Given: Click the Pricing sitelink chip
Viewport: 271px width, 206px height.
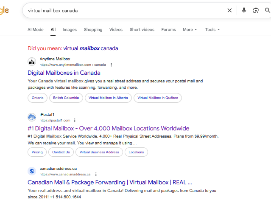Looking at the screenshot, I should (x=37, y=152).
